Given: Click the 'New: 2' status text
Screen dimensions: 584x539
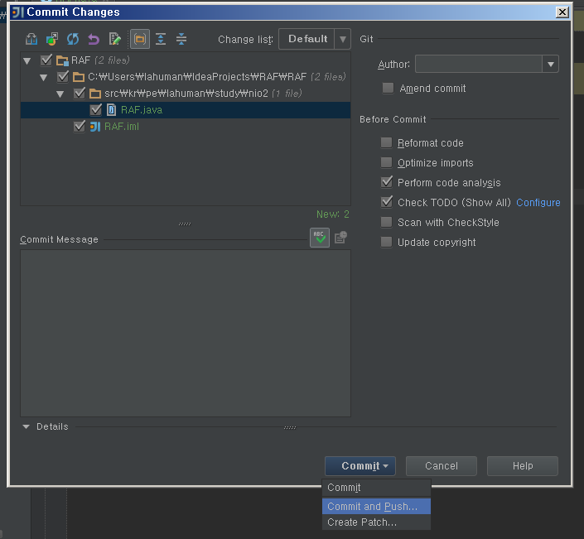Looking at the screenshot, I should pos(333,214).
